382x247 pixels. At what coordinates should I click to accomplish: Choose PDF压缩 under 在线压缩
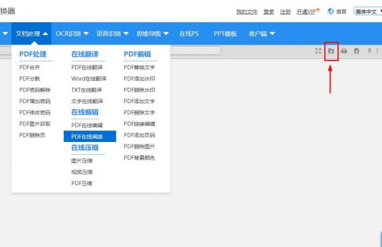(x=81, y=183)
